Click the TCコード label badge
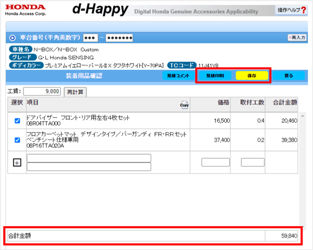 coord(182,65)
